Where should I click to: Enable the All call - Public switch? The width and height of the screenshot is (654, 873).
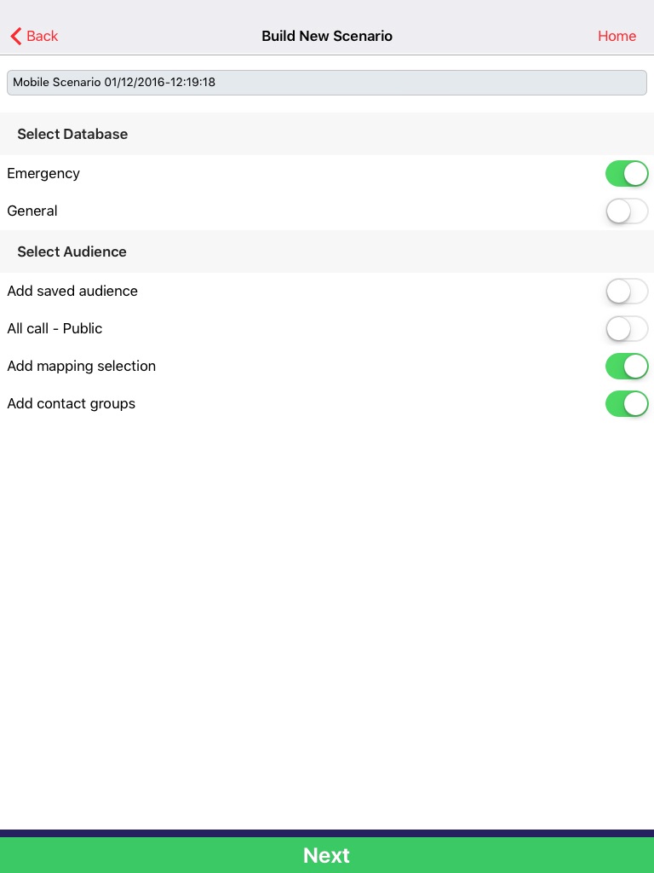click(627, 328)
